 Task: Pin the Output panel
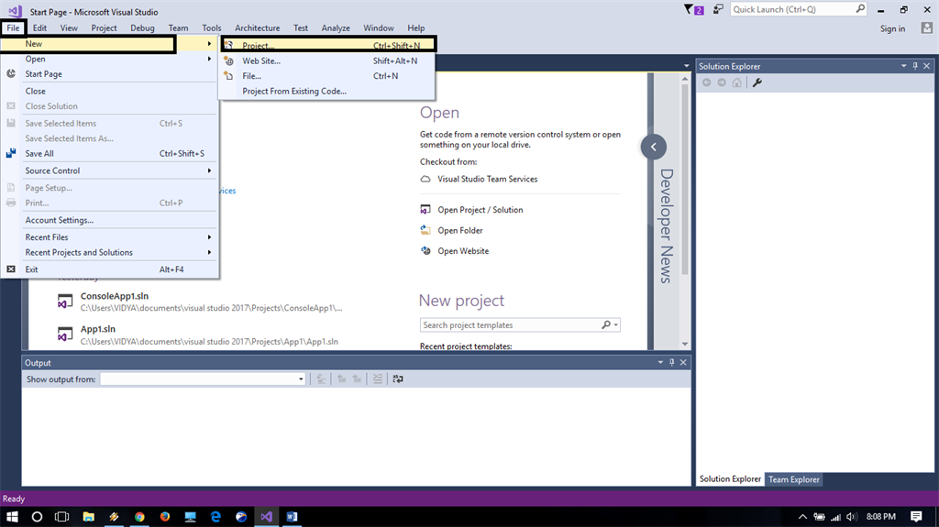pyautogui.click(x=671, y=362)
